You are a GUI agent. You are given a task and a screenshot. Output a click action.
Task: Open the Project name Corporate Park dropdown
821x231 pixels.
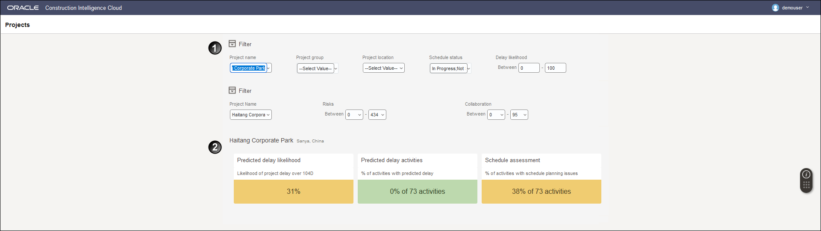(x=251, y=68)
